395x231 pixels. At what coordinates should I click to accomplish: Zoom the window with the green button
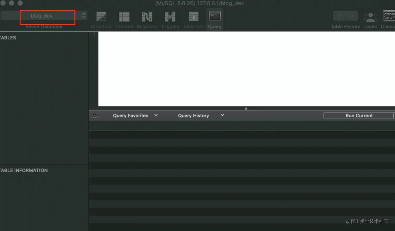point(20,3)
